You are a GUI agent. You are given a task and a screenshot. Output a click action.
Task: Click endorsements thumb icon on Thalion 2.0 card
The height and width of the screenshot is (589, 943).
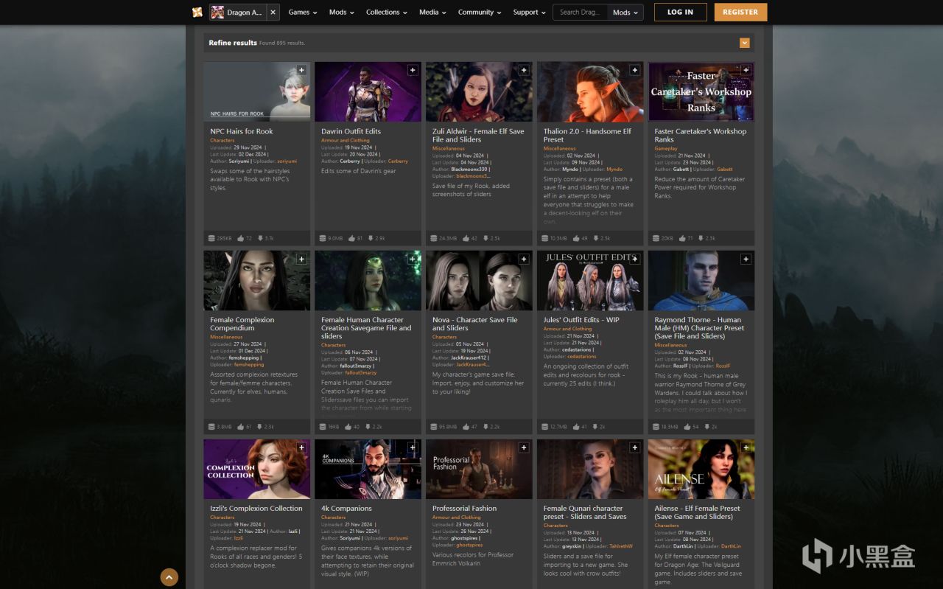[x=575, y=238]
